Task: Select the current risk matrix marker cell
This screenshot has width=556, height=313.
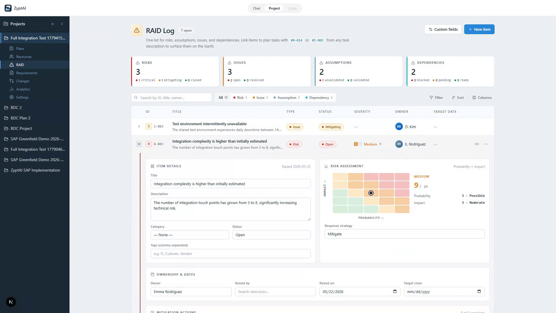Action: [x=371, y=193]
